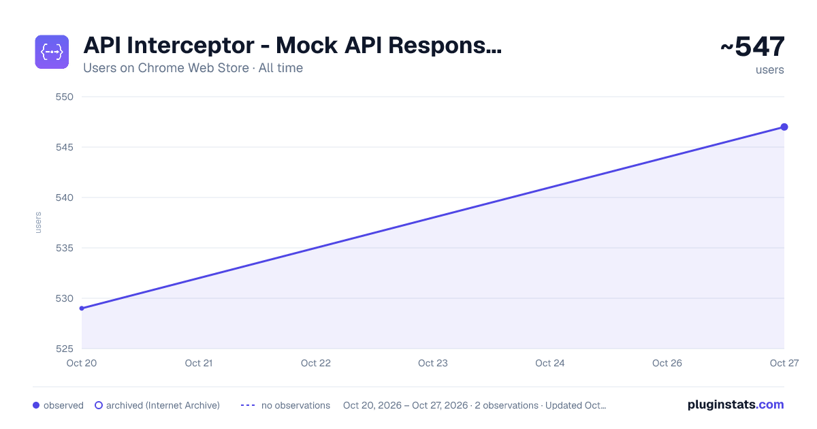The height and width of the screenshot is (429, 817).
Task: Click the 550 y-axis label
Action: tap(64, 97)
